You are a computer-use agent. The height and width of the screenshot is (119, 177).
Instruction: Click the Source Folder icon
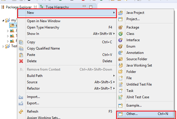point(121,59)
